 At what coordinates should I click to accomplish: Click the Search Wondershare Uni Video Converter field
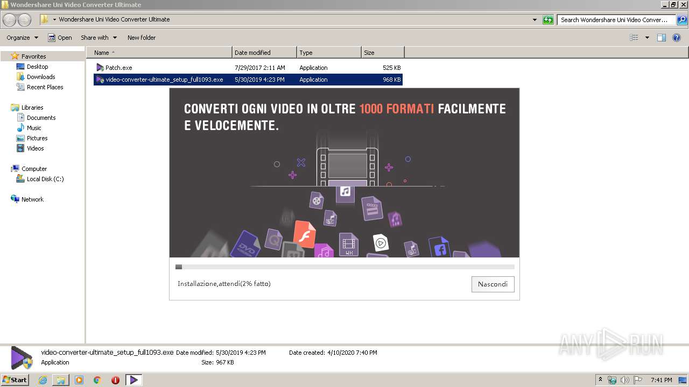[x=616, y=20]
